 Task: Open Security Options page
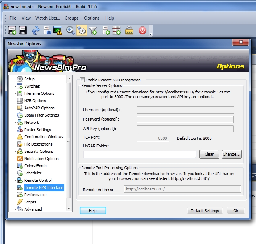coord(39,151)
